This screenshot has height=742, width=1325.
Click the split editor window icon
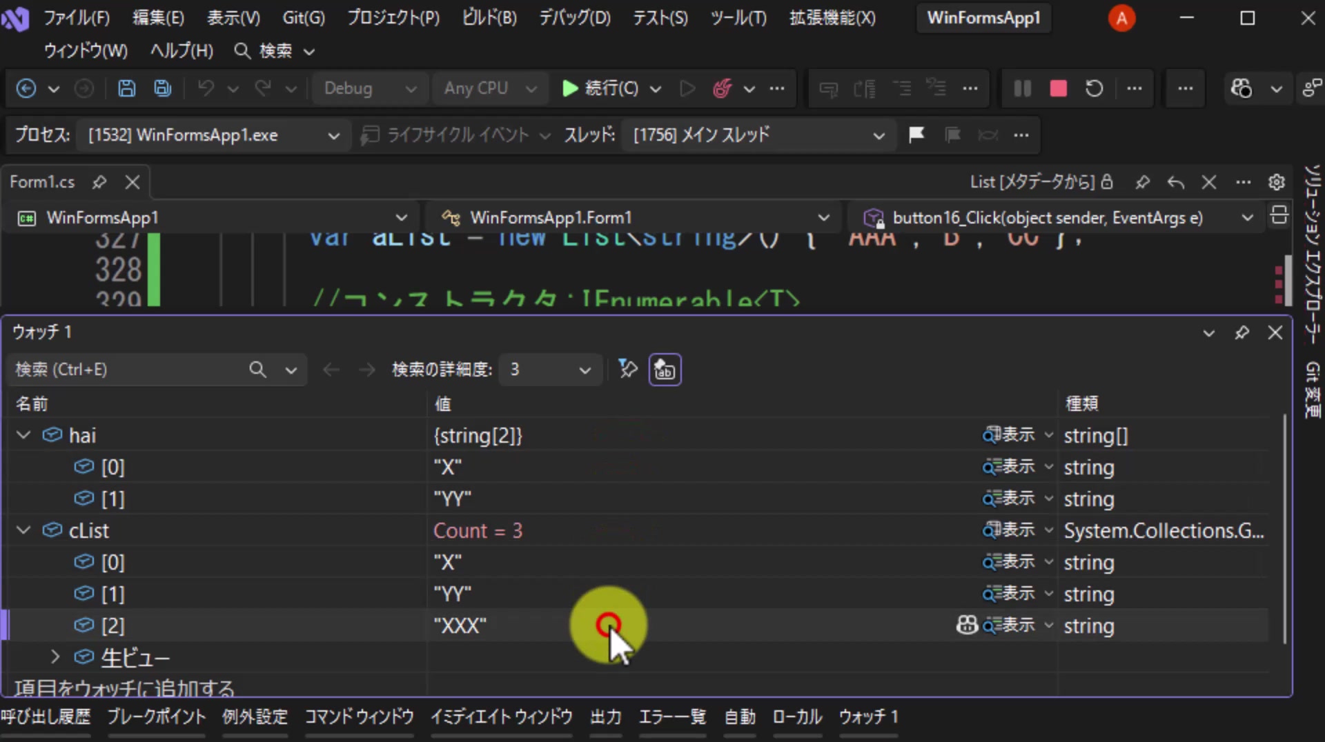pyautogui.click(x=1278, y=216)
